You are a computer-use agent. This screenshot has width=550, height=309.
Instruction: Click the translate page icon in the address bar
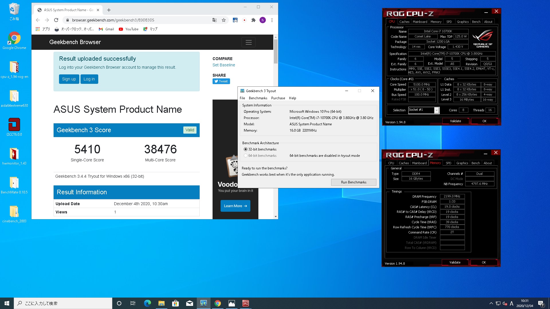[x=215, y=20]
